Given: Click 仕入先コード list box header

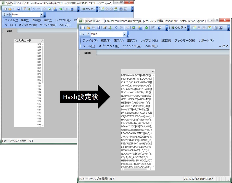Looking at the screenshot, I should (29, 40).
